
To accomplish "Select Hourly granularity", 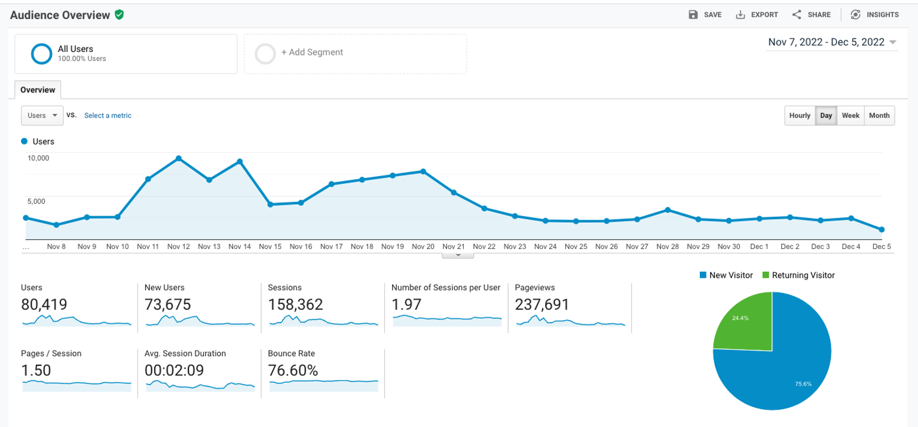I will tap(800, 116).
